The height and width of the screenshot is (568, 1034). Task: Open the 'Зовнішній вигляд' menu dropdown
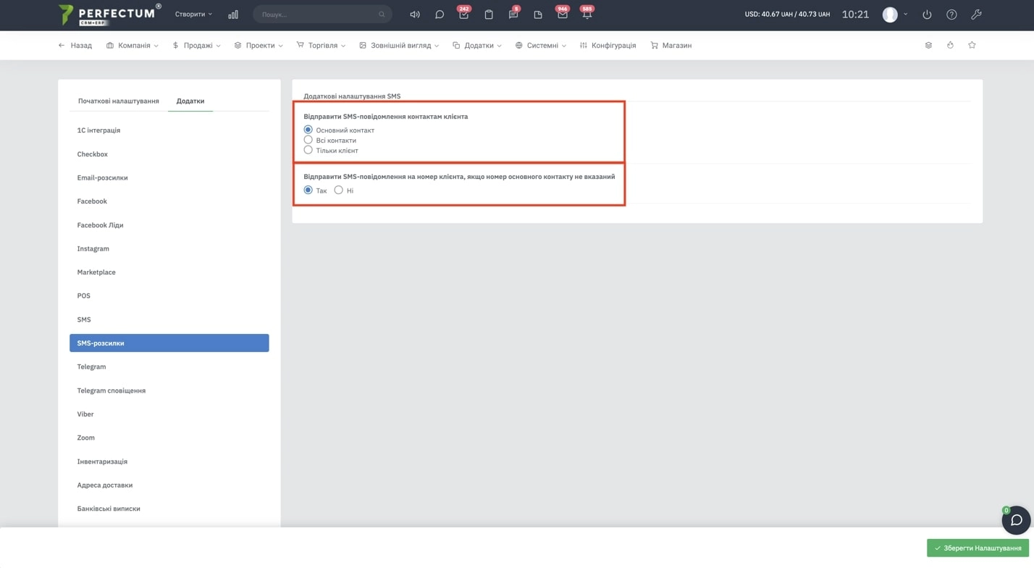point(399,45)
